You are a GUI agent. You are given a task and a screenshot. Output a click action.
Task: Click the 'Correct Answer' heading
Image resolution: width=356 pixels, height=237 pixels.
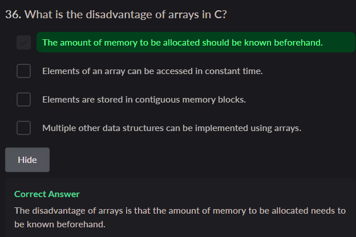47,194
